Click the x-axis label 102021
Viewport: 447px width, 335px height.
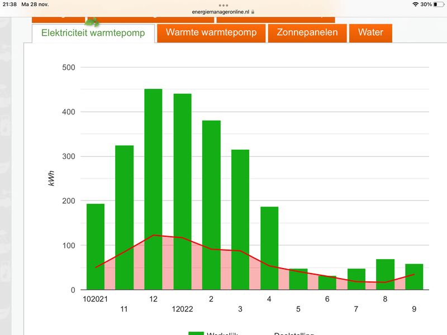[95, 299]
